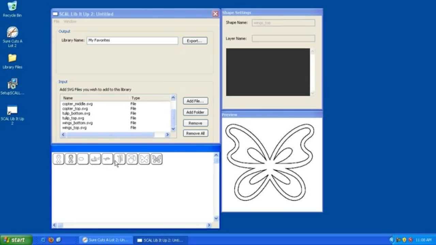This screenshot has height=245, width=436.
Task: Click file list scroll up arrow
Action: click(173, 98)
